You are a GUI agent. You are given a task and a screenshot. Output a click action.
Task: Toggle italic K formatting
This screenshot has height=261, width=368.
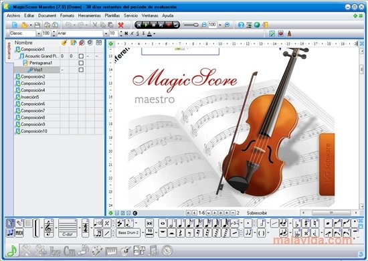pyautogui.click(x=132, y=33)
